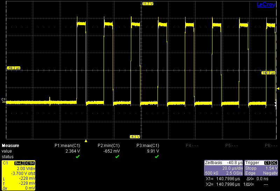Open the C1 channel descriptor box

point(19,175)
